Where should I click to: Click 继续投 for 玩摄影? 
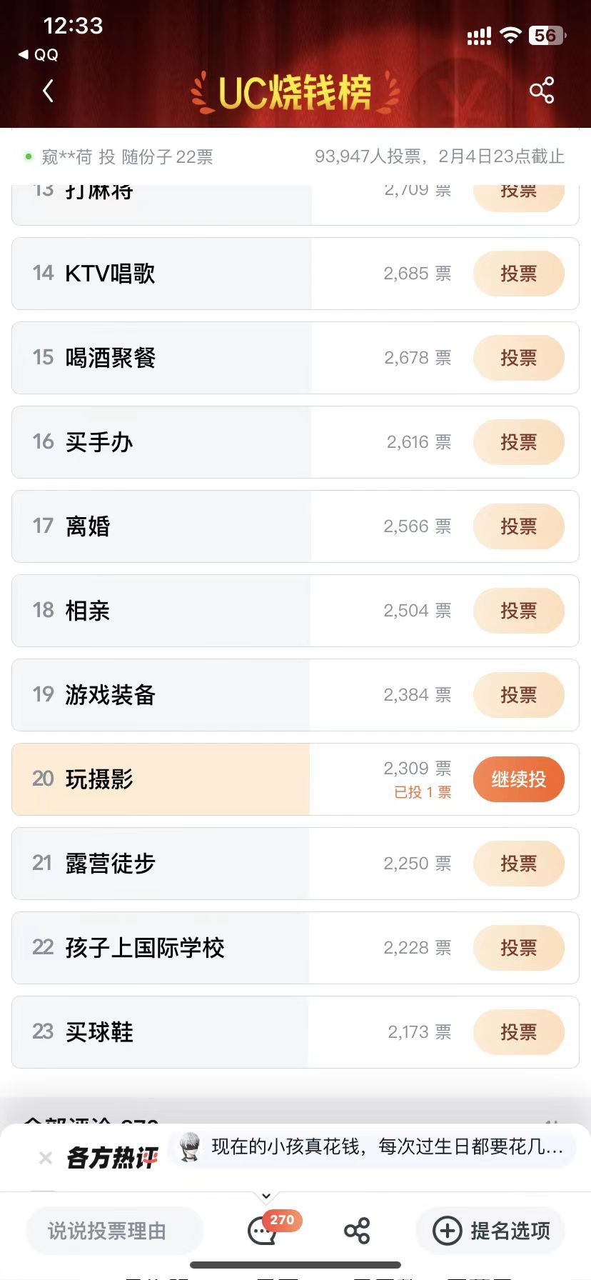click(519, 779)
